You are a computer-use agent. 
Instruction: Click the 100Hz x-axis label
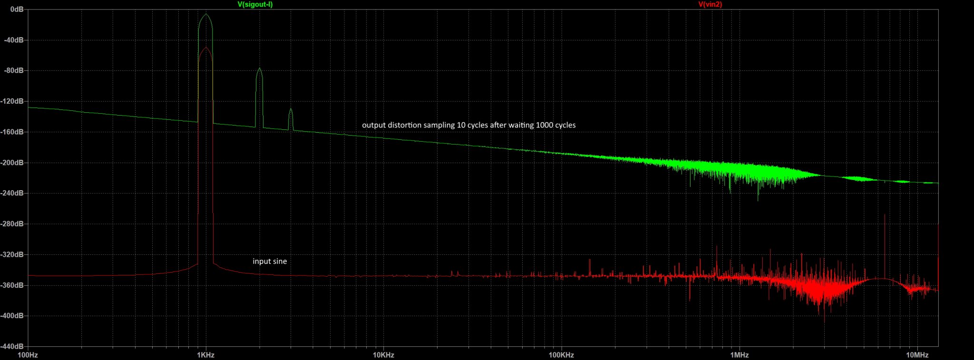point(28,355)
